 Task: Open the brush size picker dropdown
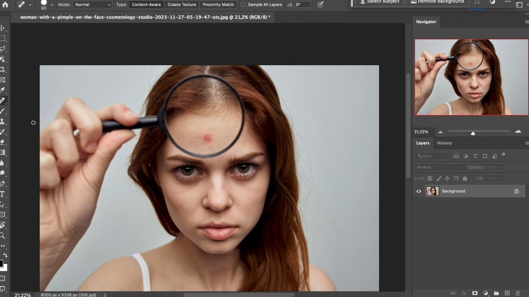[x=52, y=5]
